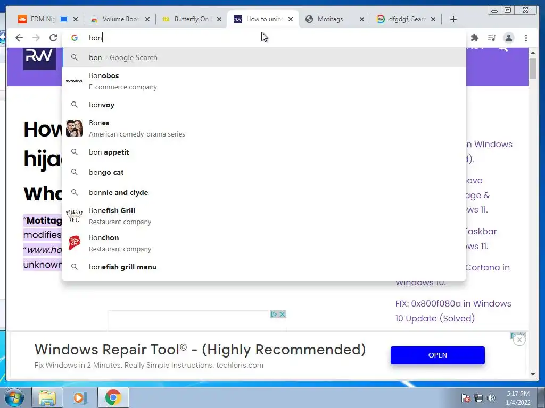
Task: Reload the page with the refresh icon
Action: (x=53, y=38)
